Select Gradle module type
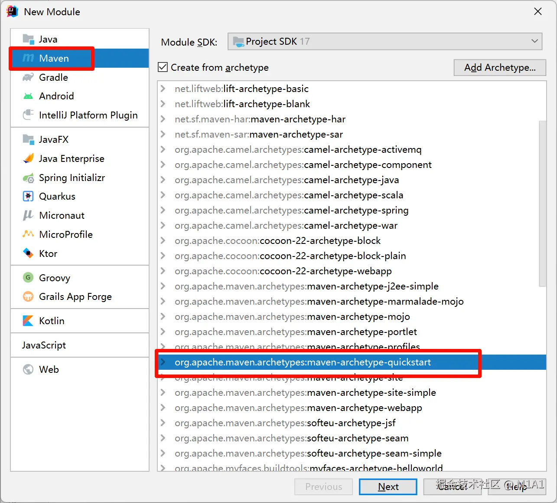The height and width of the screenshot is (503, 557). point(80,77)
